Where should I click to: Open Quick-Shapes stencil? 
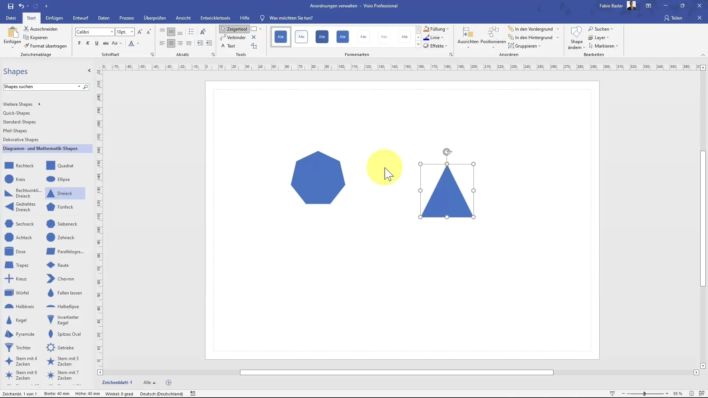pos(17,113)
